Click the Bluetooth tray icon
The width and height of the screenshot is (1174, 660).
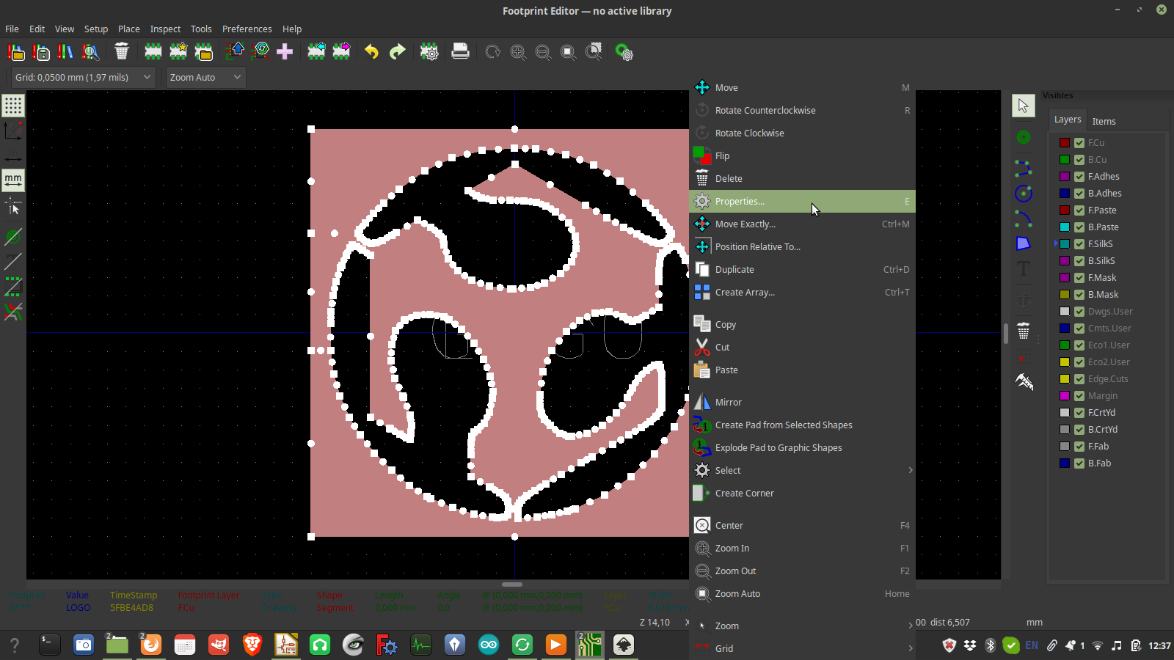(990, 645)
